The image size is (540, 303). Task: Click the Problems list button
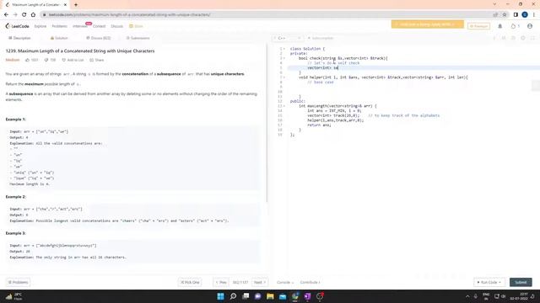click(18, 282)
